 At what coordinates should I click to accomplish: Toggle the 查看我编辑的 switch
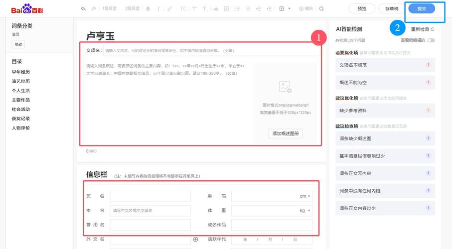(431, 40)
